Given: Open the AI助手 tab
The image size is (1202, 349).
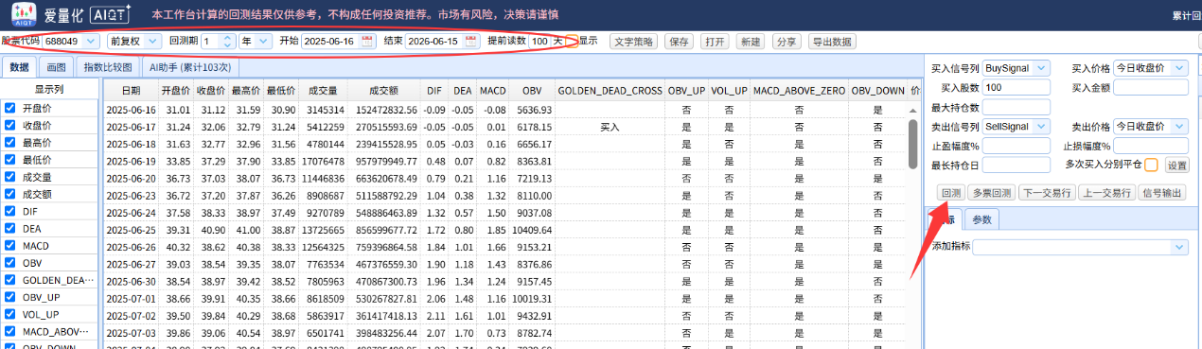Looking at the screenshot, I should coord(190,67).
